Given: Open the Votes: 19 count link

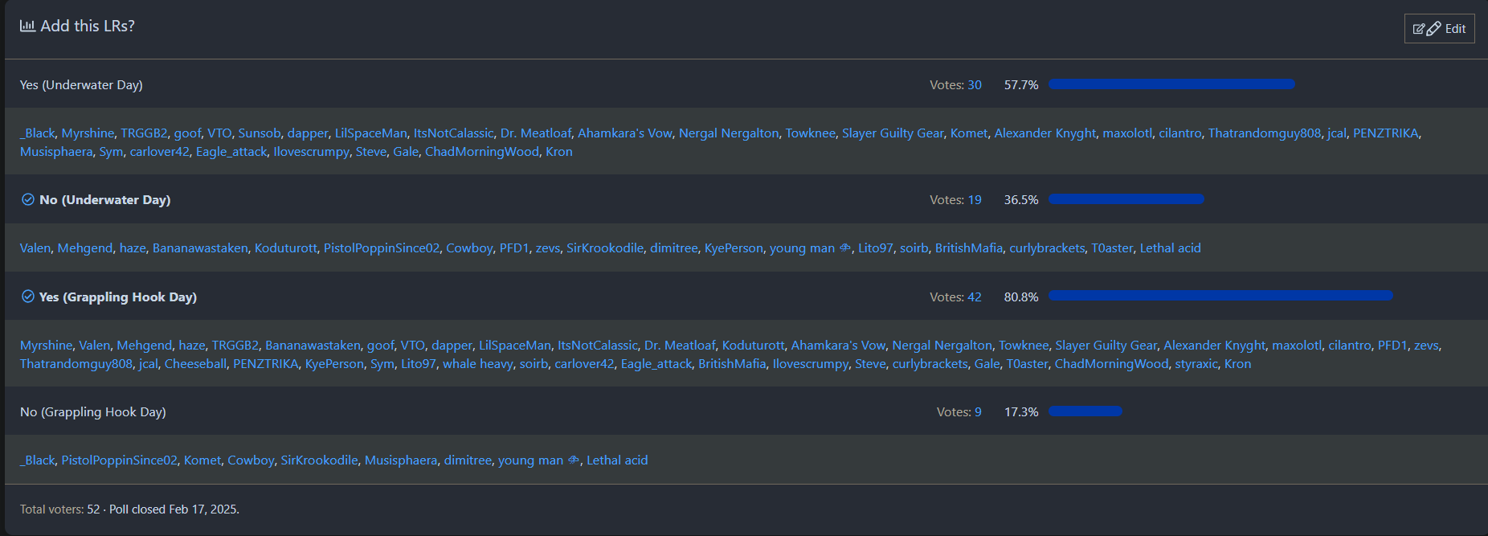Looking at the screenshot, I should point(974,200).
